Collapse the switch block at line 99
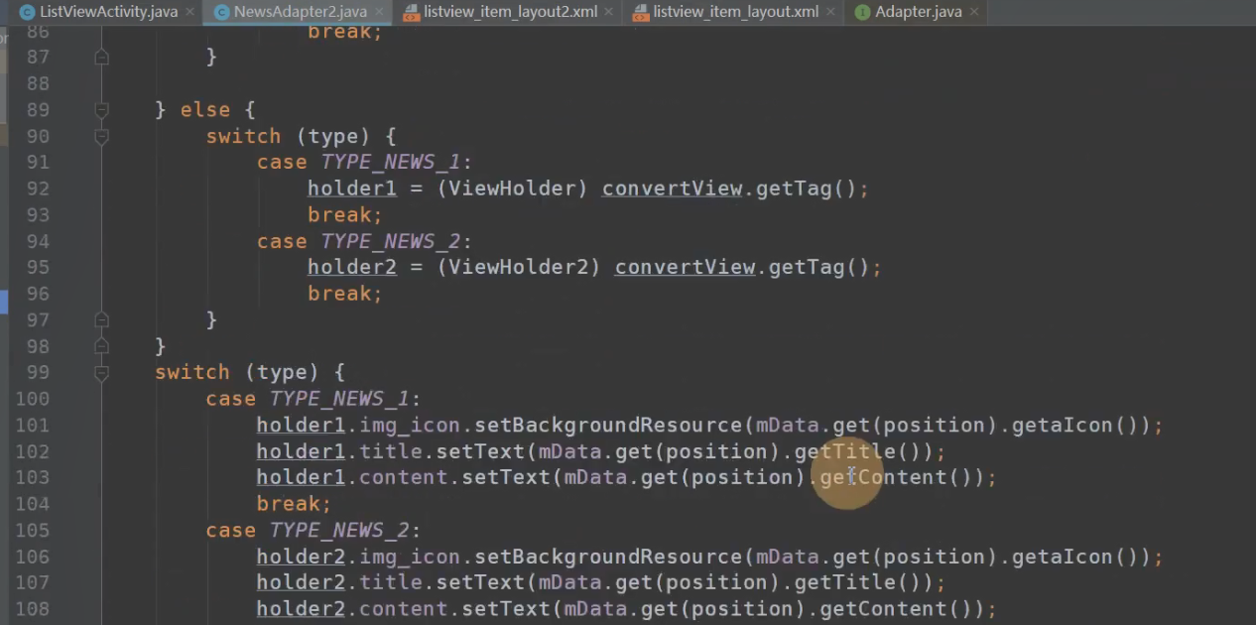The width and height of the screenshot is (1256, 625). pos(101,372)
